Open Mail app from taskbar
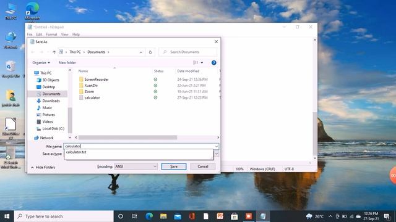 tap(178, 216)
